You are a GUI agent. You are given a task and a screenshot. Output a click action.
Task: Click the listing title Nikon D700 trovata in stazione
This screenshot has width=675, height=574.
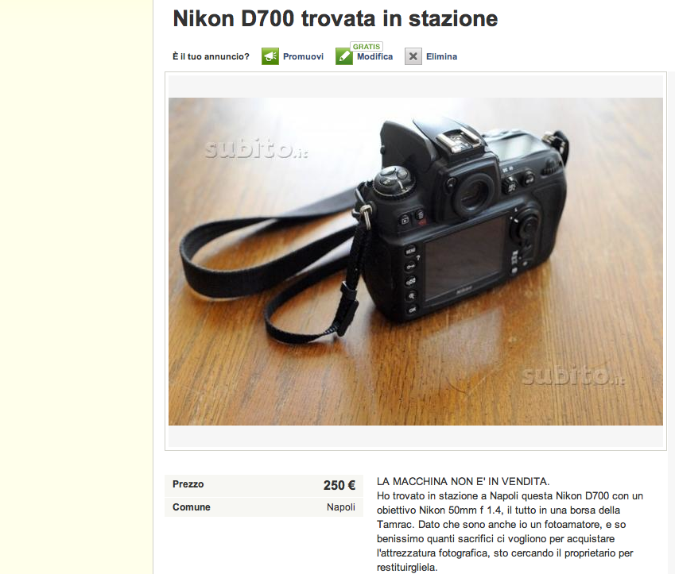336,19
